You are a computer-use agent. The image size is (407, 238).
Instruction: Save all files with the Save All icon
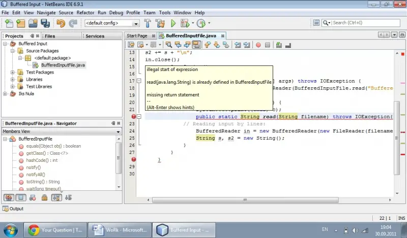tap(45, 23)
